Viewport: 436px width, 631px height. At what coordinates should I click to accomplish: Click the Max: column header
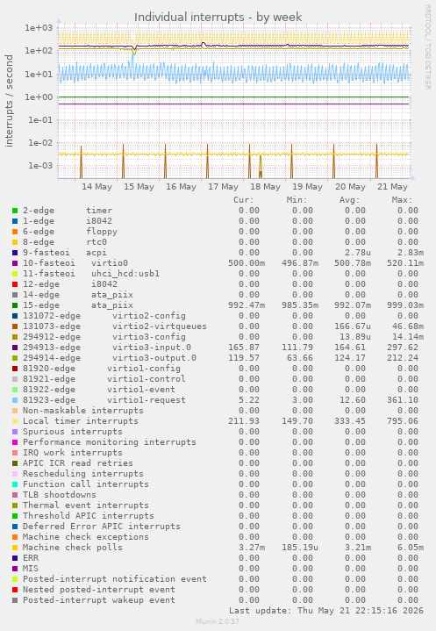[402, 200]
